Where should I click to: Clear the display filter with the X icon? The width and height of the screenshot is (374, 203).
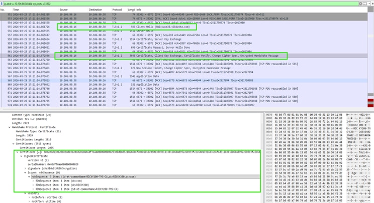(x=360, y=4)
